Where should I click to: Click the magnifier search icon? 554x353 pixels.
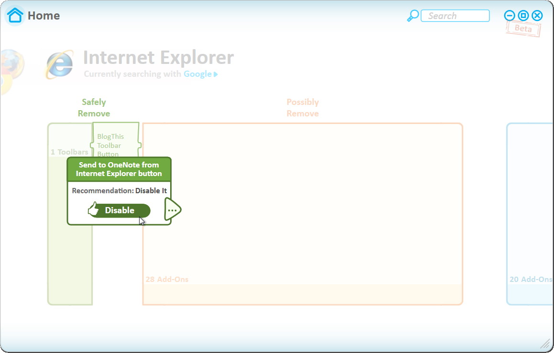point(413,16)
